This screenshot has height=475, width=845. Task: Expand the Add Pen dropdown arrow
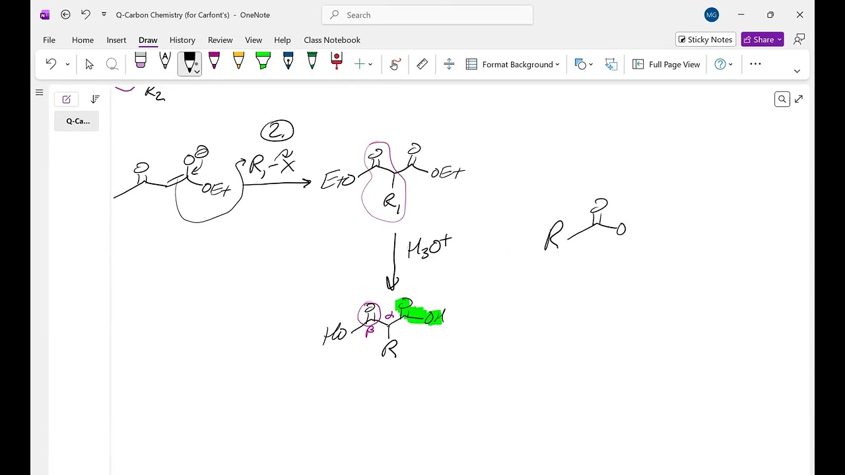tap(370, 65)
